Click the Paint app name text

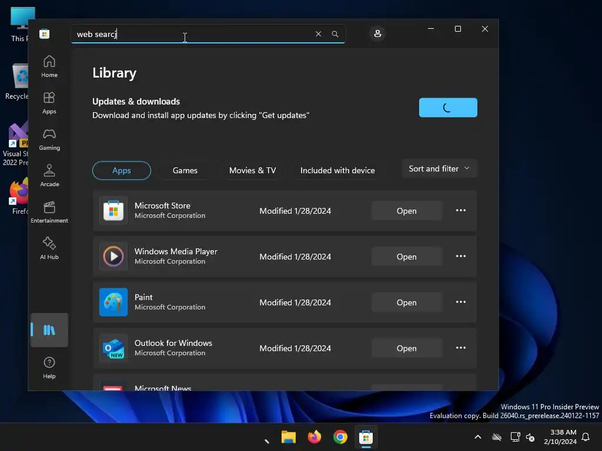[x=143, y=297]
